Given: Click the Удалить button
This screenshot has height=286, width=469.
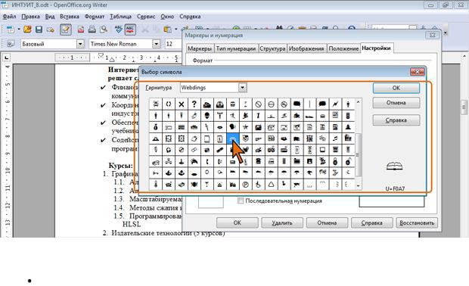Looking at the screenshot, I should click(281, 223).
